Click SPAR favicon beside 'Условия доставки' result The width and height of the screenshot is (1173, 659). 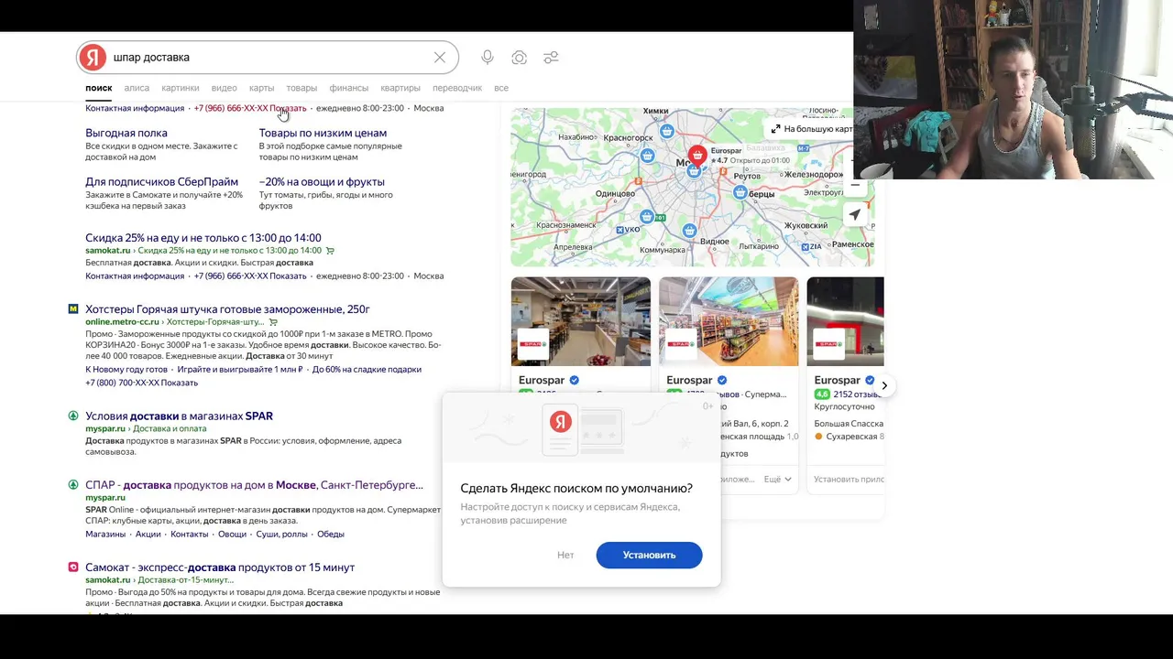[x=73, y=416]
